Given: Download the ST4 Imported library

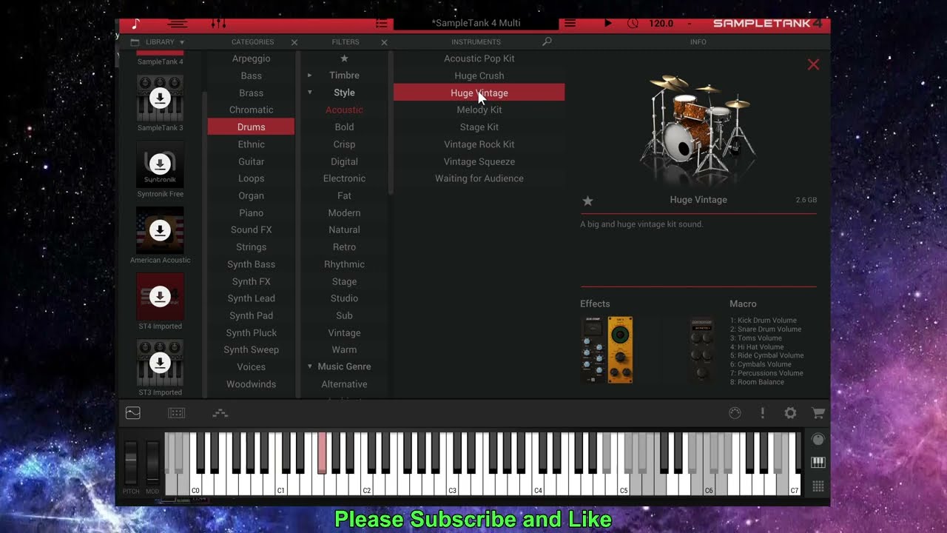Looking at the screenshot, I should (160, 296).
